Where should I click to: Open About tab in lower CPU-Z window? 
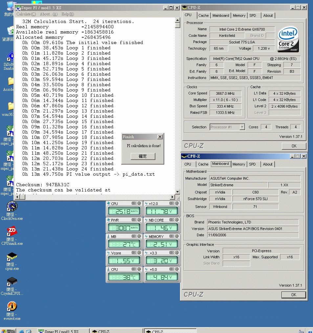[x=267, y=164]
